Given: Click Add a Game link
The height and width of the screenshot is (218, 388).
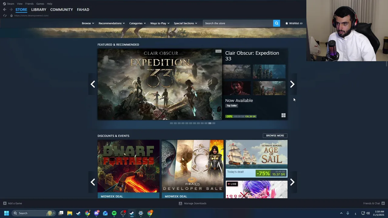Looking at the screenshot, I should [x=15, y=203].
